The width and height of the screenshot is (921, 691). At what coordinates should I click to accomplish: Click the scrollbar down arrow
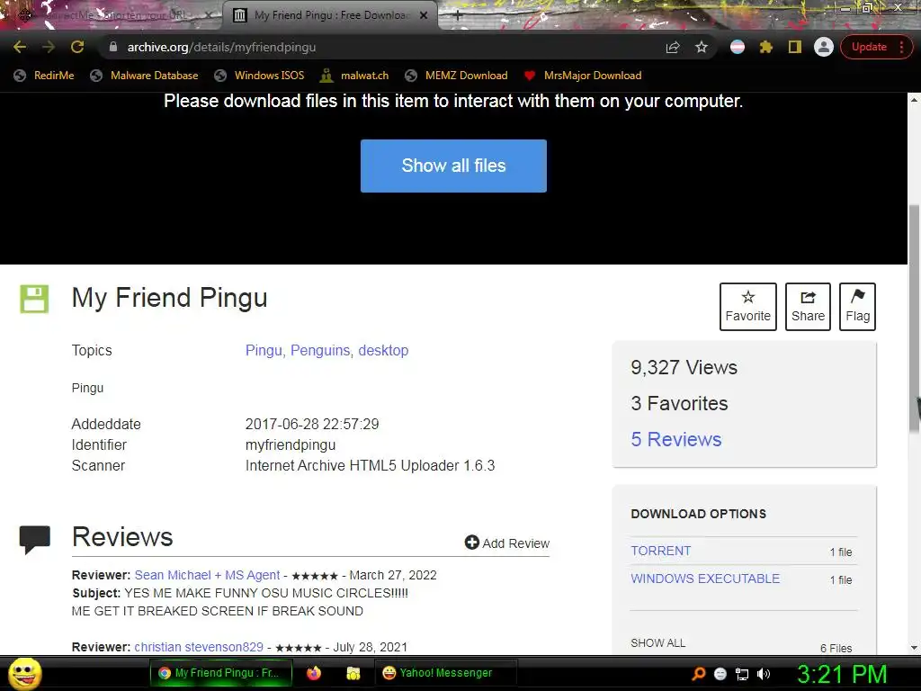point(914,648)
